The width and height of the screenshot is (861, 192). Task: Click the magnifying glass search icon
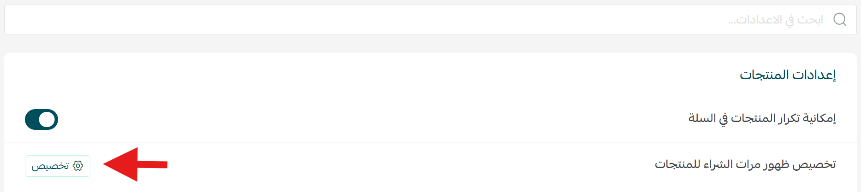coord(840,19)
